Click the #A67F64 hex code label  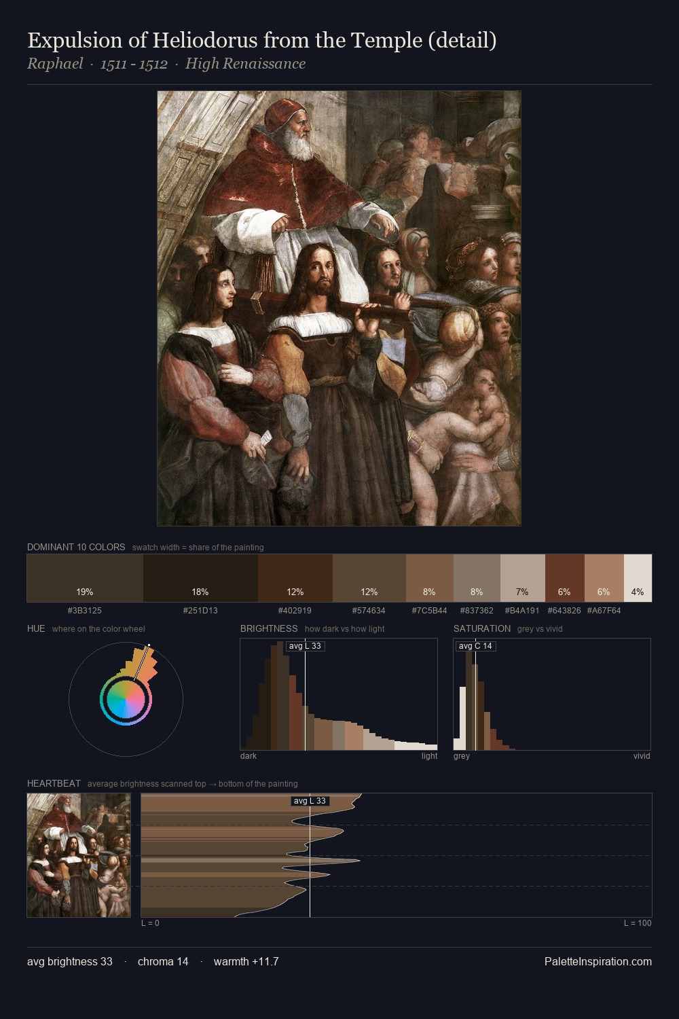point(604,611)
